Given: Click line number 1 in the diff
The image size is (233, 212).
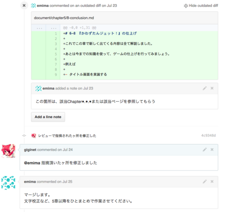Looking at the screenshot, I should pyautogui.click(x=56, y=34).
